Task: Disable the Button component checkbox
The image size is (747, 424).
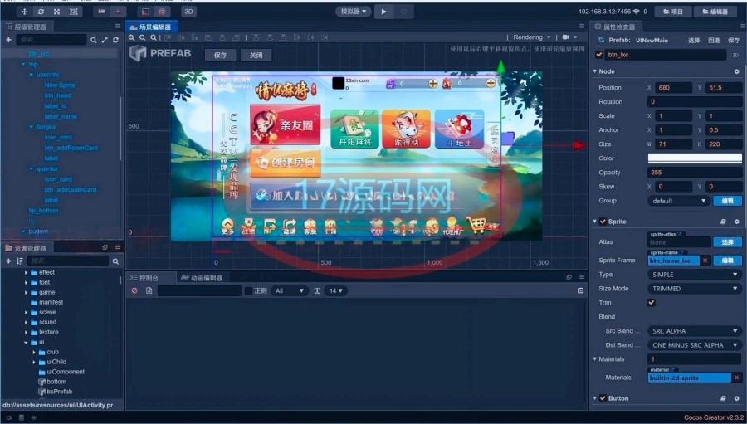Action: pos(603,398)
